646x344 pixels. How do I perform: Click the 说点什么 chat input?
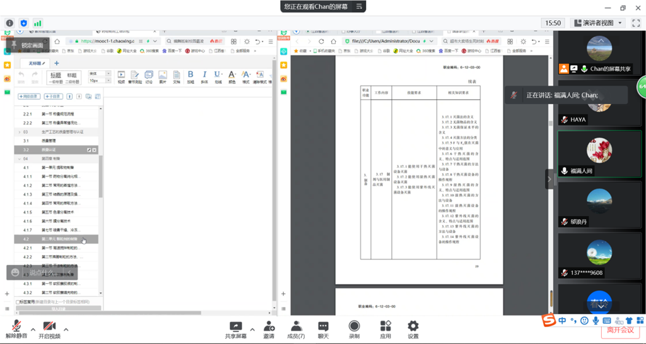(x=42, y=272)
